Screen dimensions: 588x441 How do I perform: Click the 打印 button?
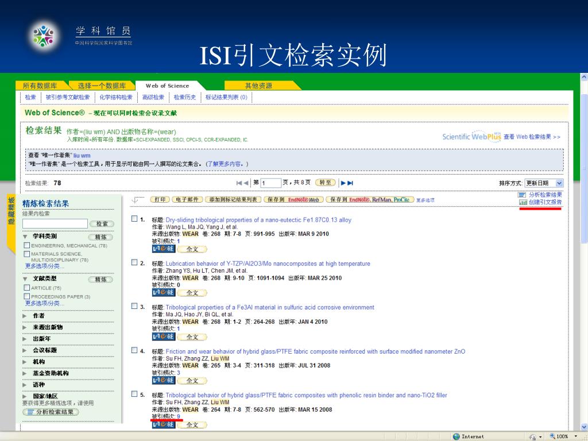pos(160,199)
